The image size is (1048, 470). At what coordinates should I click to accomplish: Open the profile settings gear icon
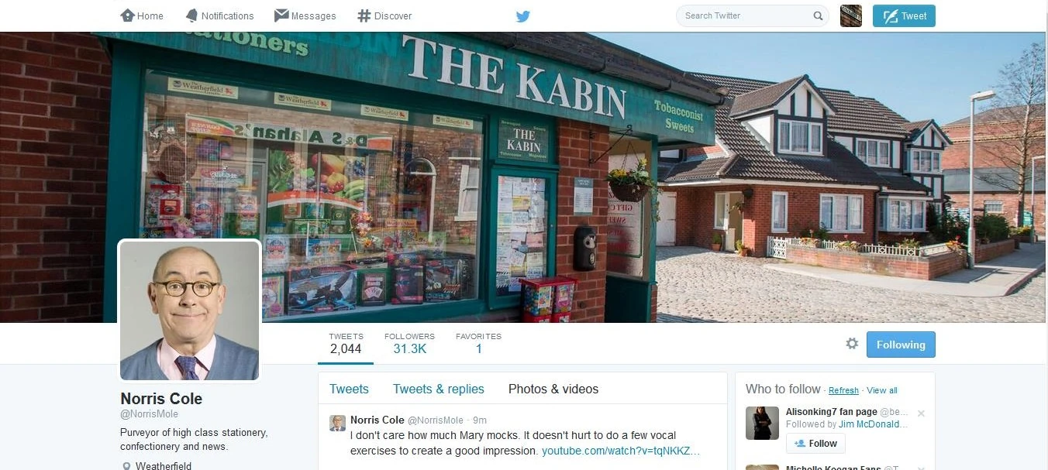[852, 344]
